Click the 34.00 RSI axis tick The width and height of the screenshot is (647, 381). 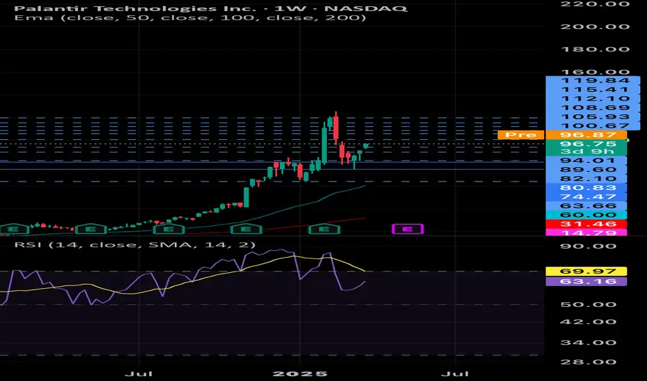point(589,343)
